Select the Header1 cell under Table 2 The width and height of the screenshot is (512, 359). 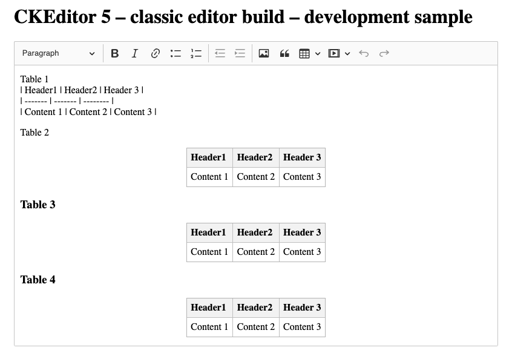(209, 158)
